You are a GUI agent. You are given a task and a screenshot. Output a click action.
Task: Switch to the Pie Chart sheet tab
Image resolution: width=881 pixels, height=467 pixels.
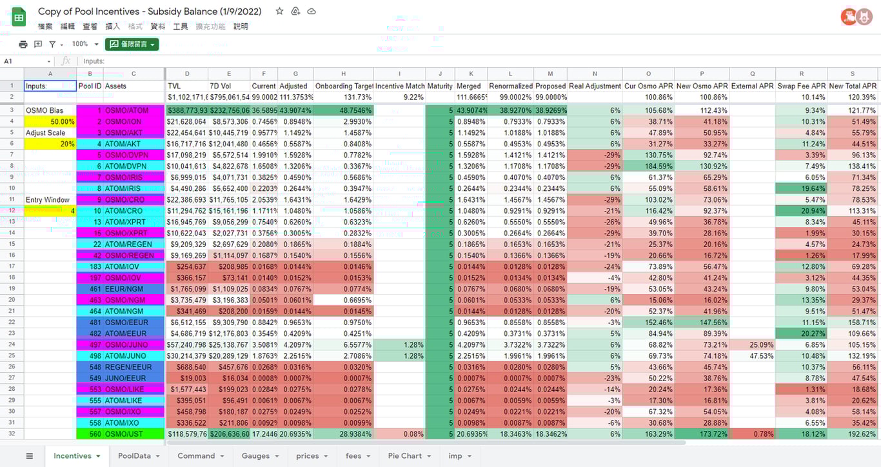[405, 455]
